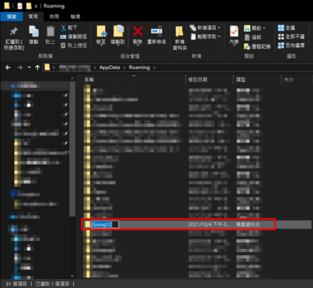Screen dimensions: 313x288
Task: Switch to the Share ribbon tab
Action: click(54, 17)
